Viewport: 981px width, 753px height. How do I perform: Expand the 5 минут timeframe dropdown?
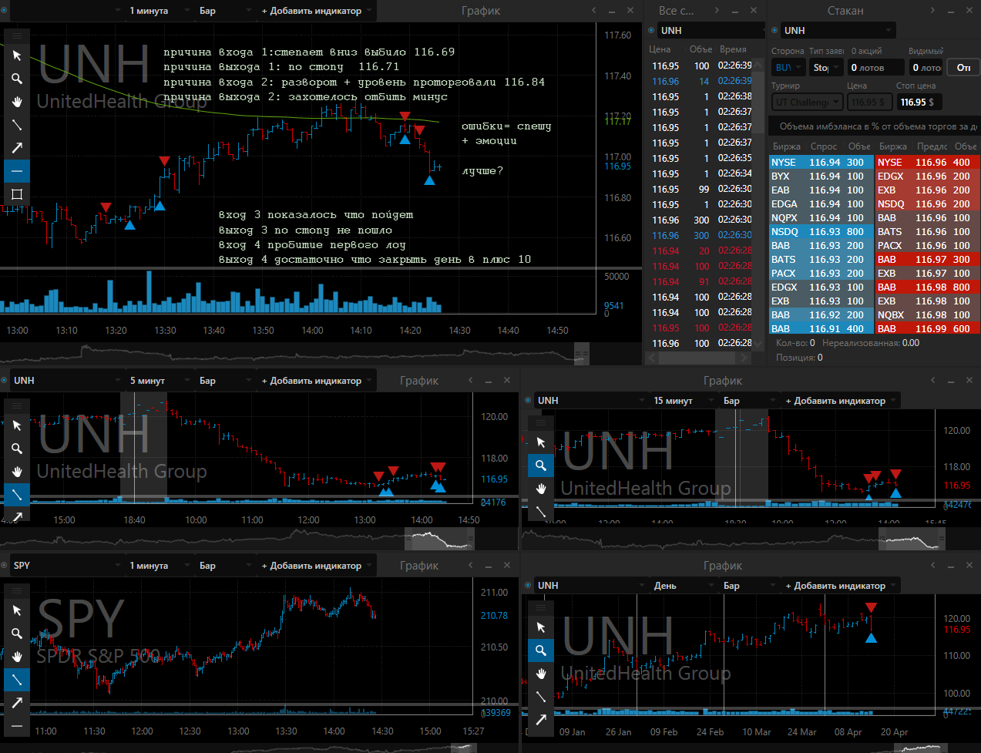[x=159, y=381]
